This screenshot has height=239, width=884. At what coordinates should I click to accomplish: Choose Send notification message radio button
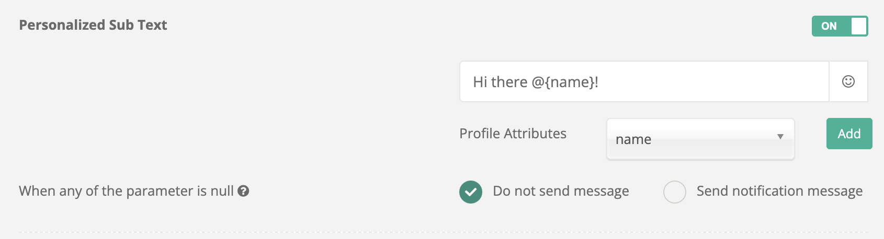675,192
